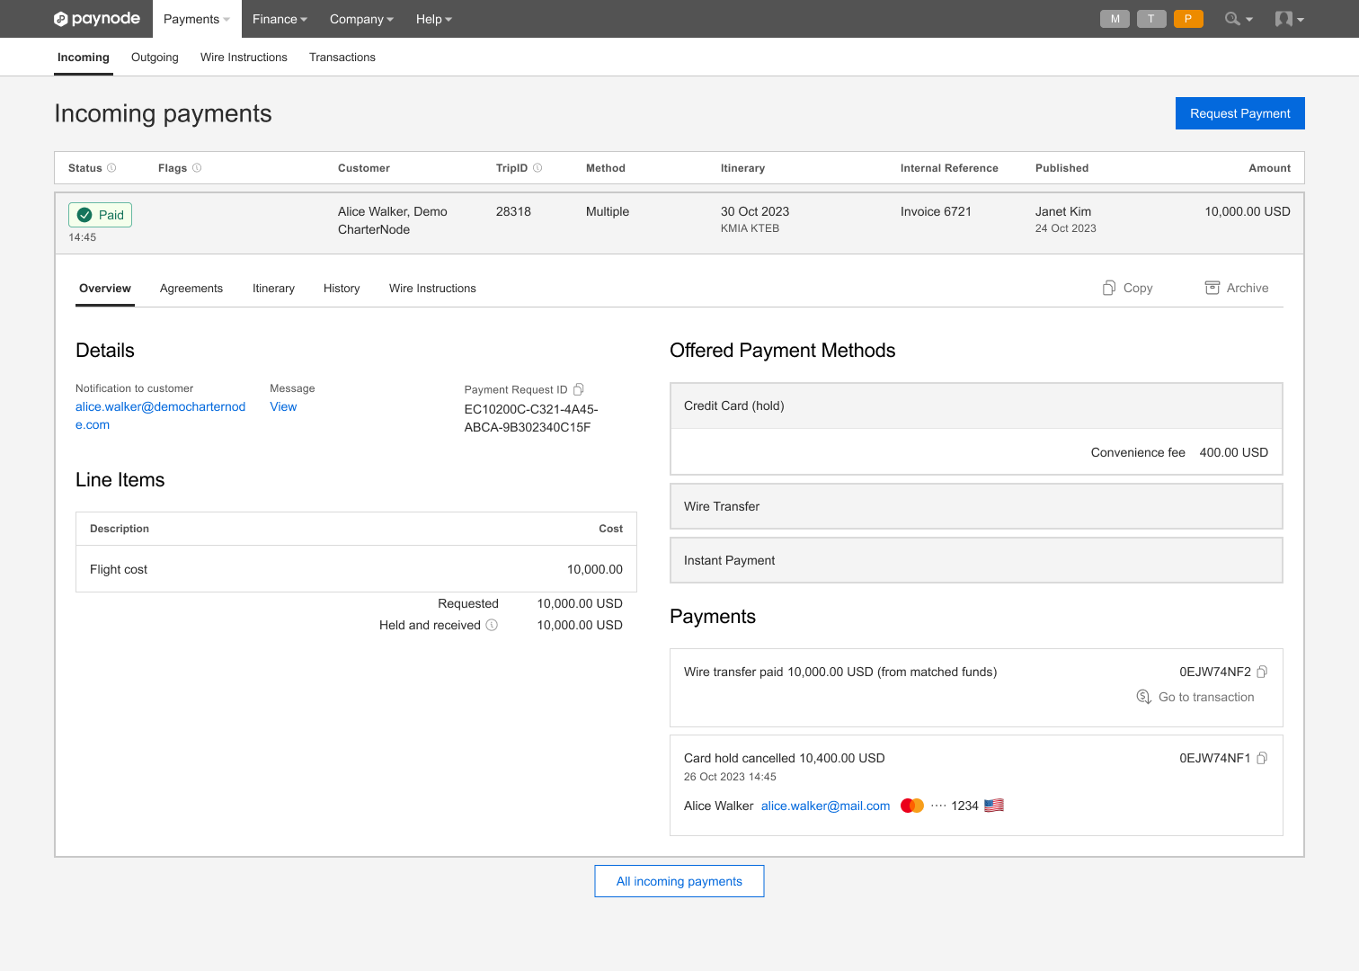Click the M badge in header
Screen dimensions: 1359x971
click(1115, 19)
